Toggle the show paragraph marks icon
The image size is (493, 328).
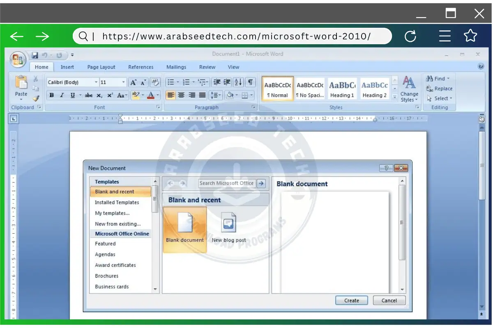249,82
